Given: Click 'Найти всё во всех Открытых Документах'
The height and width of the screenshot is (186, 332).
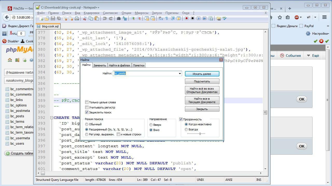Looking at the screenshot, I should 202,90.
